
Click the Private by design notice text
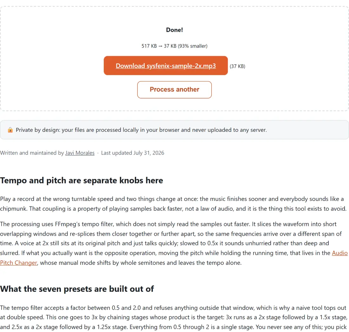[141, 130]
